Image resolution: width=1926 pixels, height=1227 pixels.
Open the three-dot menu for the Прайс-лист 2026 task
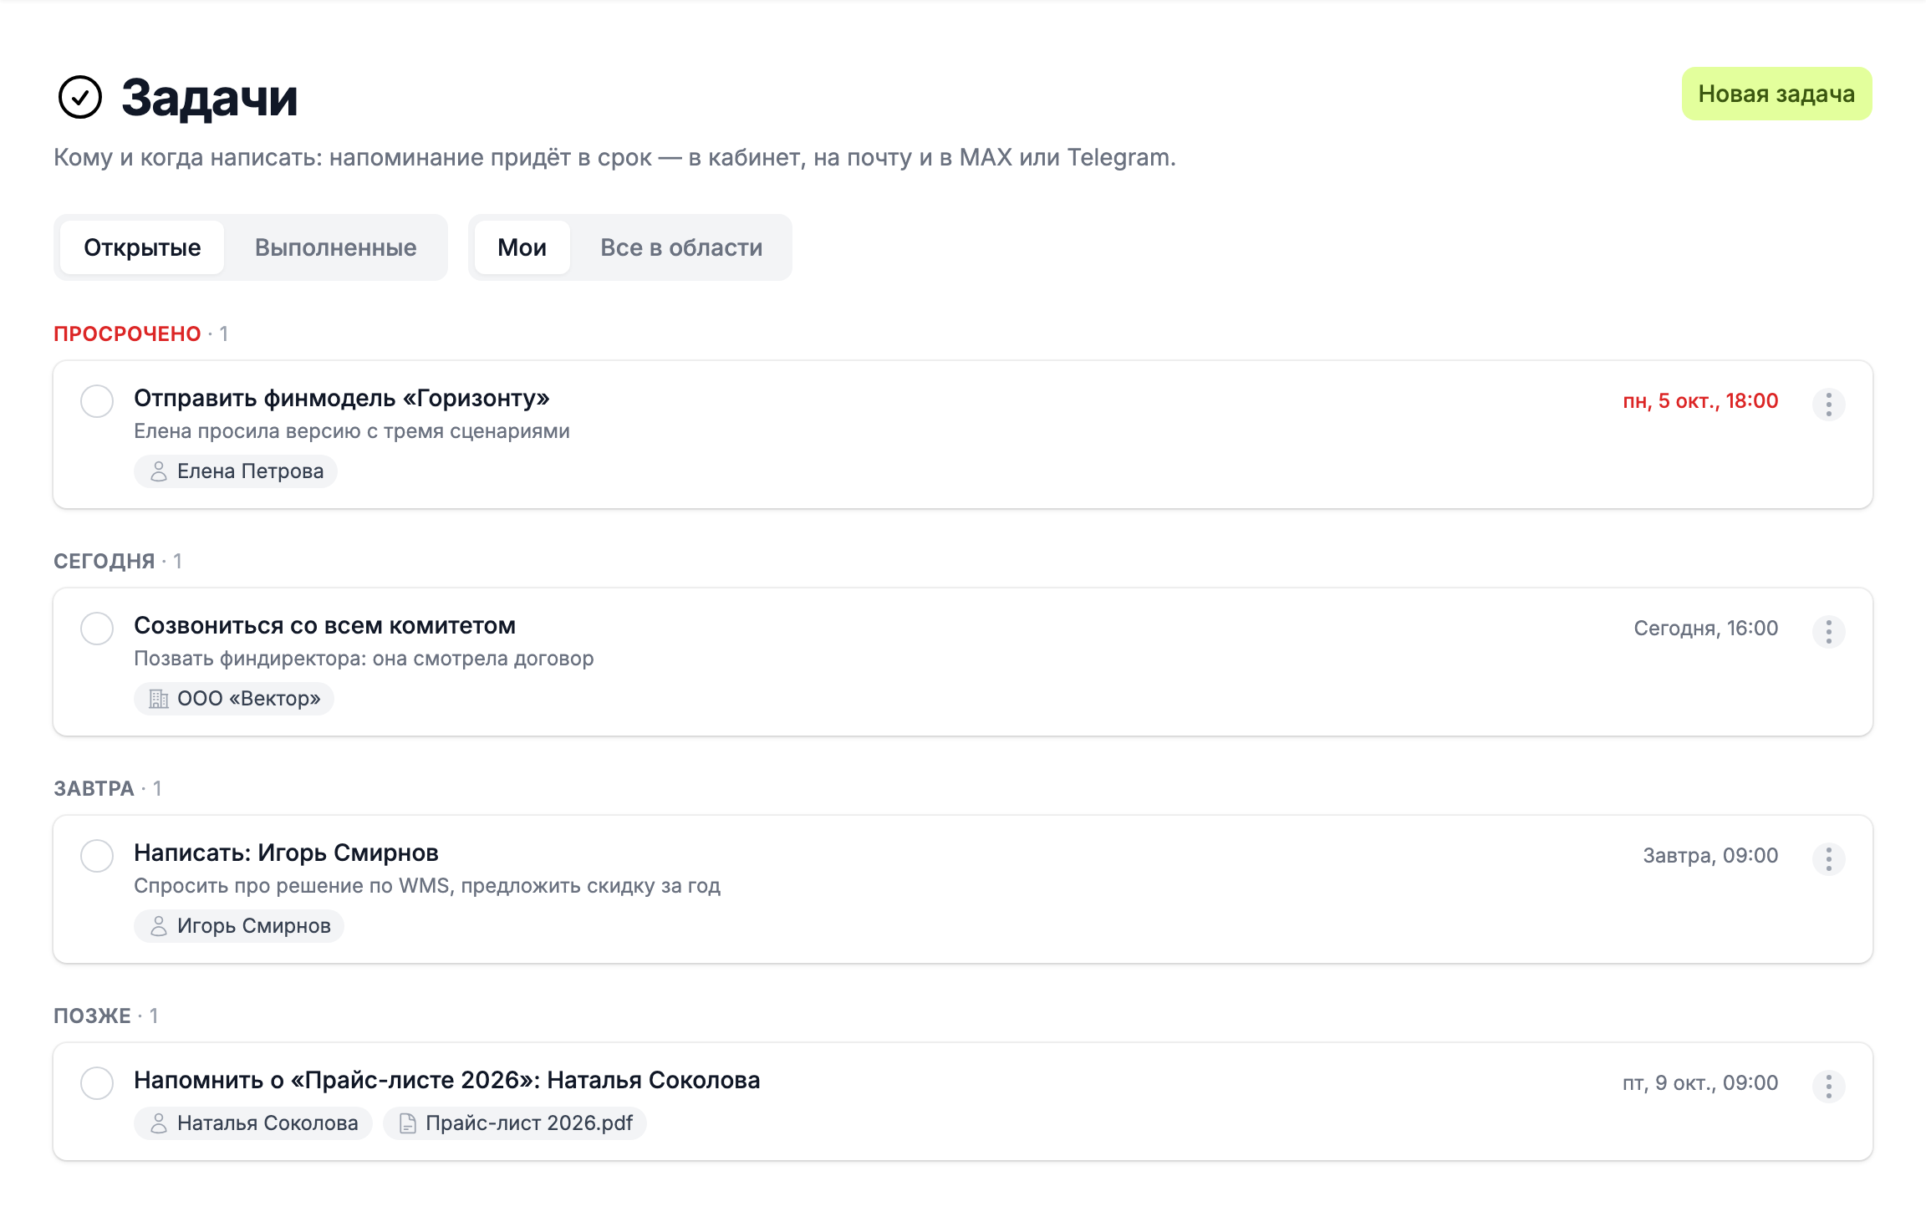[x=1828, y=1087]
